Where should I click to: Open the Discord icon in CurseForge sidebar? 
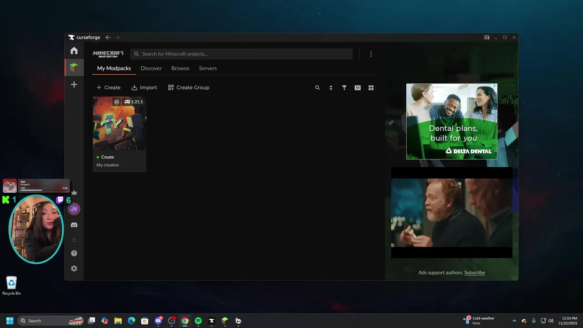coord(74,225)
